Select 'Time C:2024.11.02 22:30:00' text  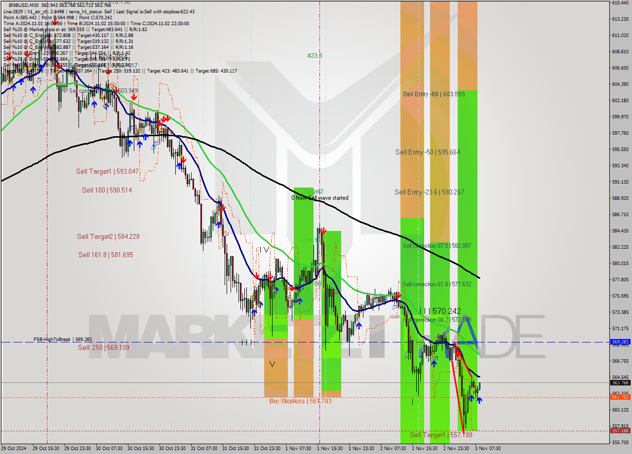[x=159, y=23]
